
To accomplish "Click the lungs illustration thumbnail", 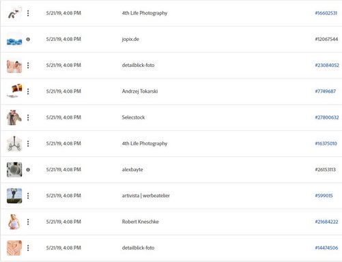I will click(x=14, y=143).
